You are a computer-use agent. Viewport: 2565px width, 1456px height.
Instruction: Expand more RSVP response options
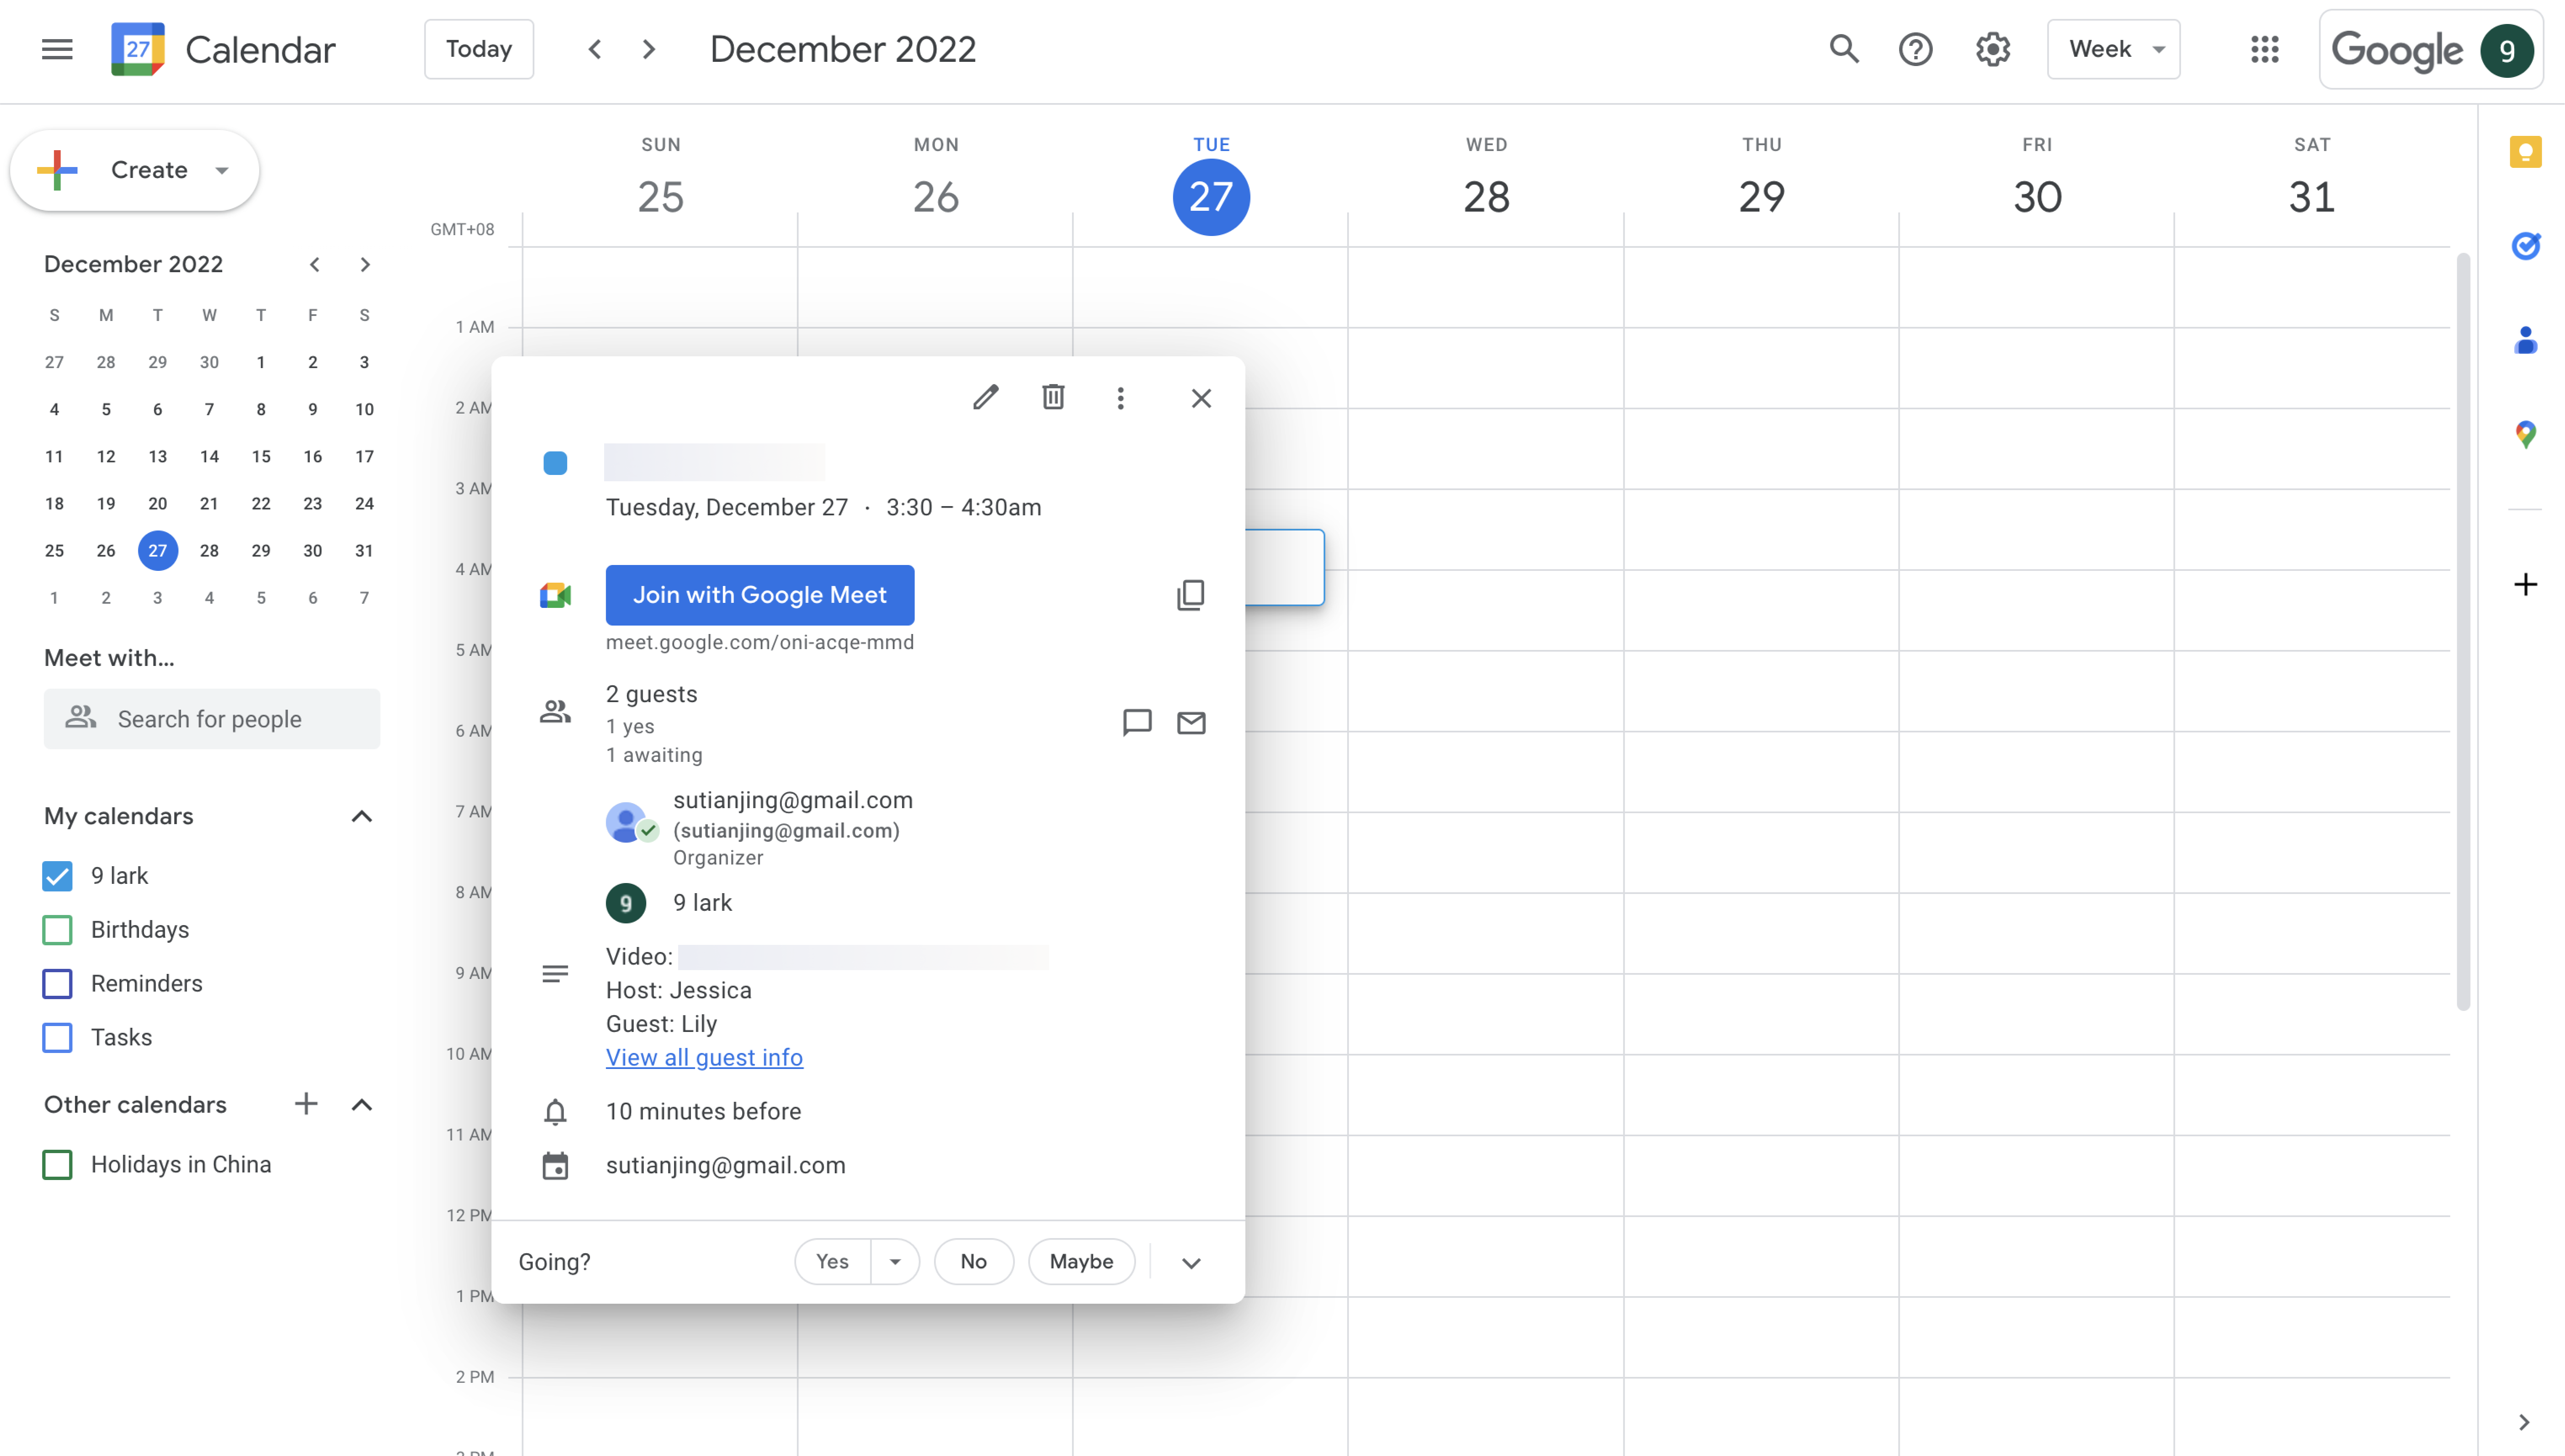(x=1191, y=1262)
